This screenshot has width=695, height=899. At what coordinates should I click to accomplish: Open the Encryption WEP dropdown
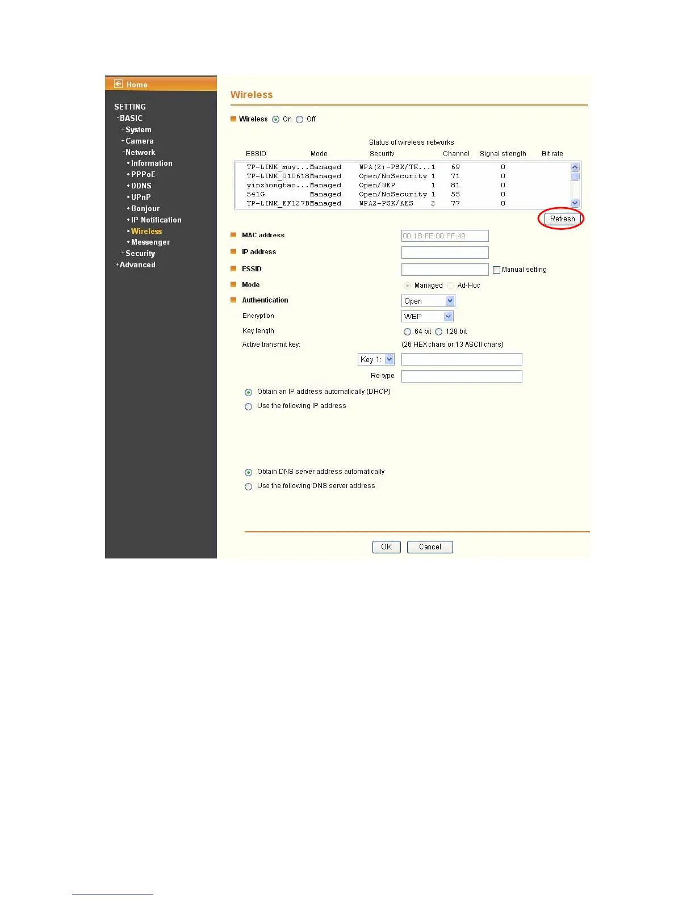point(428,316)
